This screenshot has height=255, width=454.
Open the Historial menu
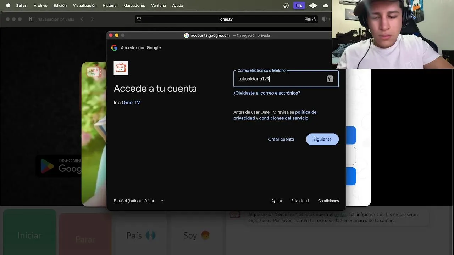click(110, 5)
